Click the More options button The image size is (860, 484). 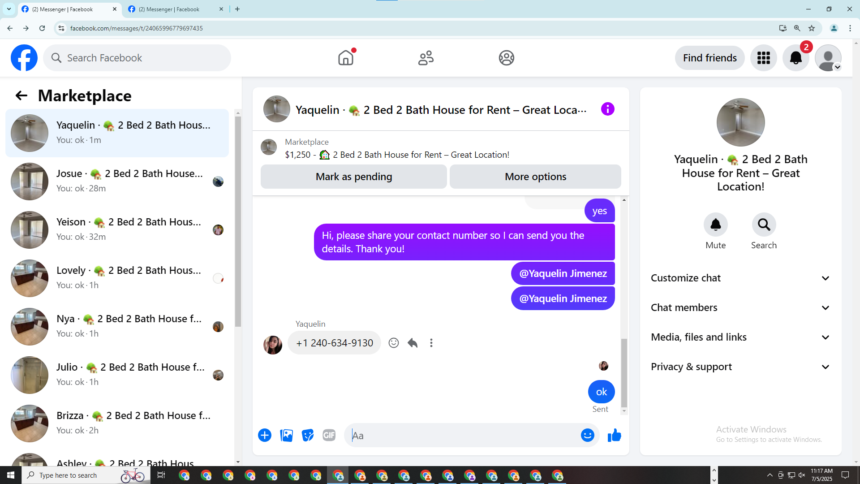click(x=535, y=177)
